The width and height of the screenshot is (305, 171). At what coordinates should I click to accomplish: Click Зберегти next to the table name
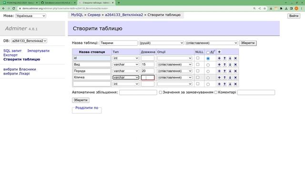(248, 43)
